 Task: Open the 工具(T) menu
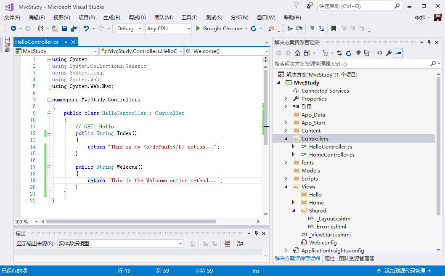189,18
